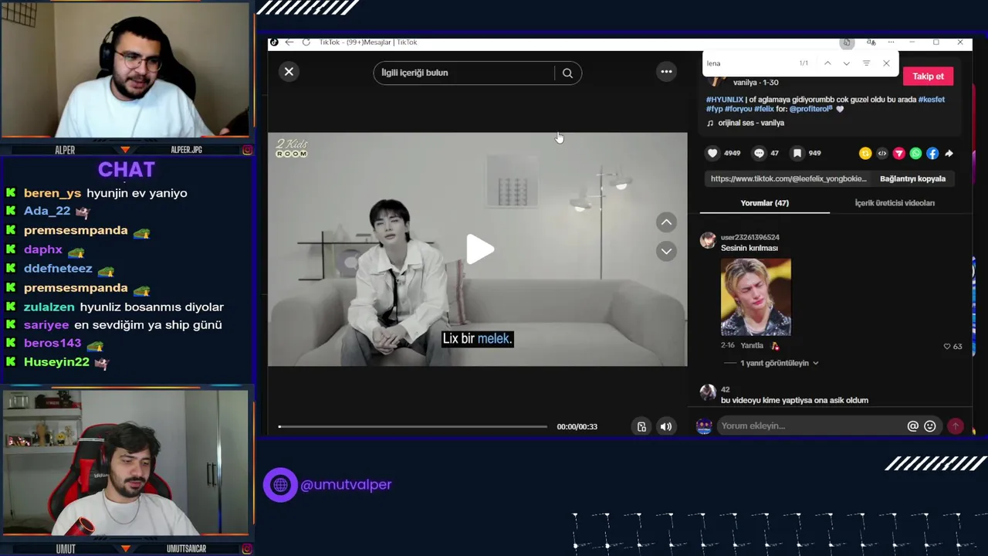This screenshot has width=988, height=556.
Task: Jump to next find result in find bar
Action: coord(847,63)
